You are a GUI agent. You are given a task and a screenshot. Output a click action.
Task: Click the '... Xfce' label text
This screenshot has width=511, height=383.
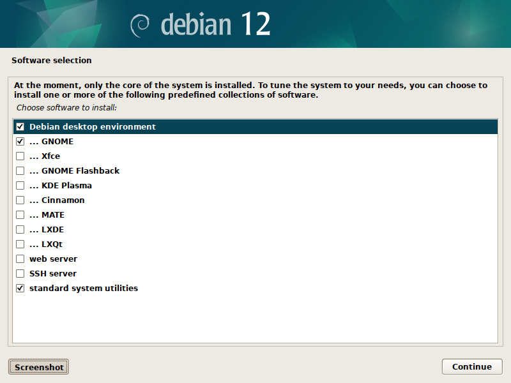pyautogui.click(x=45, y=156)
